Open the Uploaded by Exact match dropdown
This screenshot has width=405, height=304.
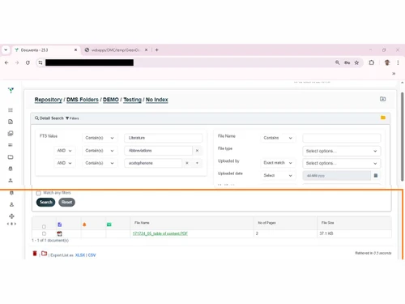[278, 163]
